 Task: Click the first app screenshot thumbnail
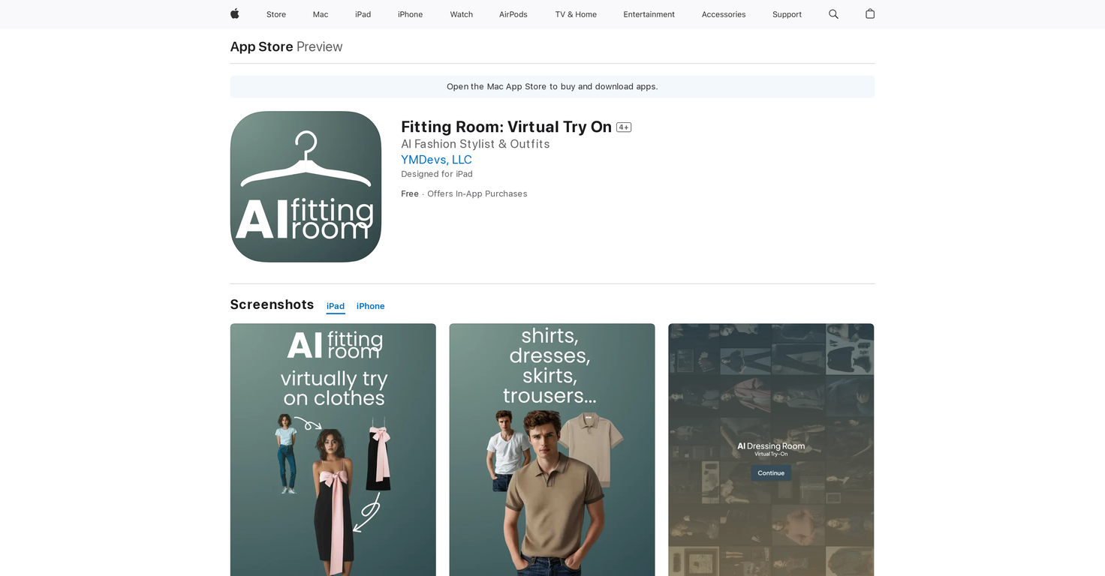(x=333, y=450)
